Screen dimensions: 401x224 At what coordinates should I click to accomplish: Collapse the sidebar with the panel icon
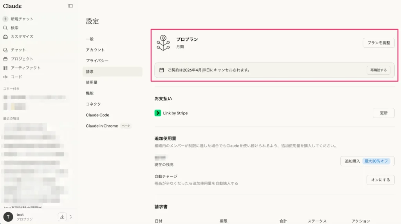click(x=70, y=6)
